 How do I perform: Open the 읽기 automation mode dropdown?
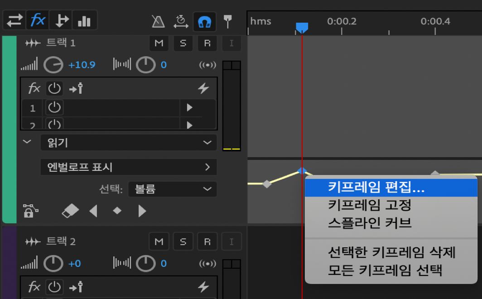[x=128, y=142]
